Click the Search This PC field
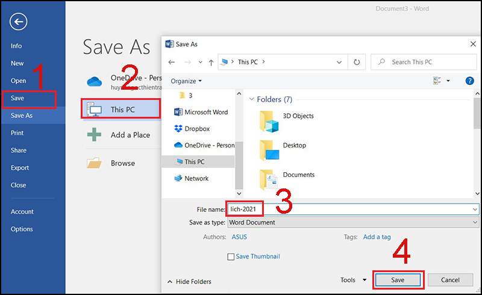The image size is (482, 295). pyautogui.click(x=424, y=62)
